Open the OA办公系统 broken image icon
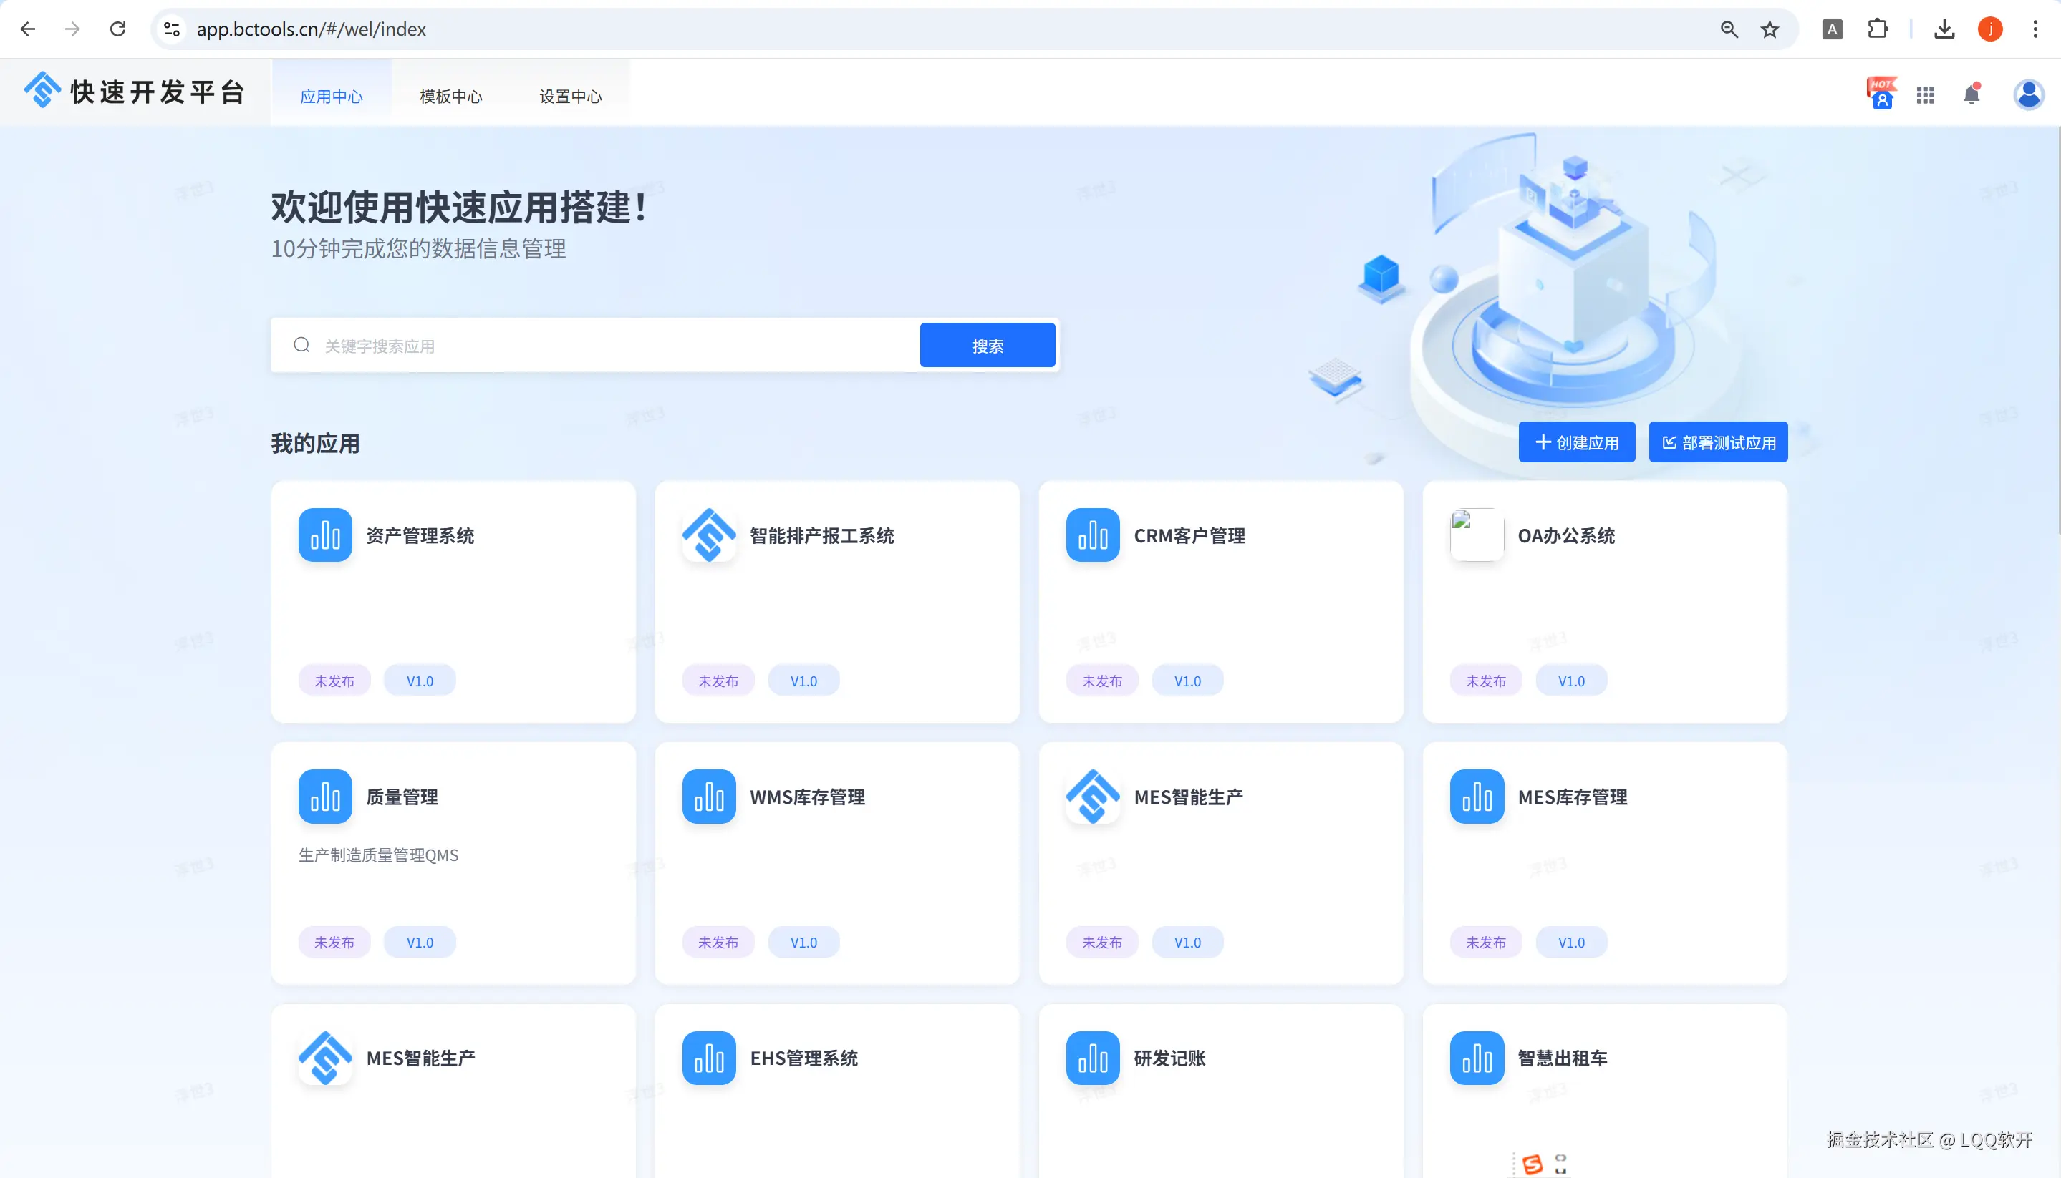This screenshot has height=1178, width=2061. pos(1476,535)
